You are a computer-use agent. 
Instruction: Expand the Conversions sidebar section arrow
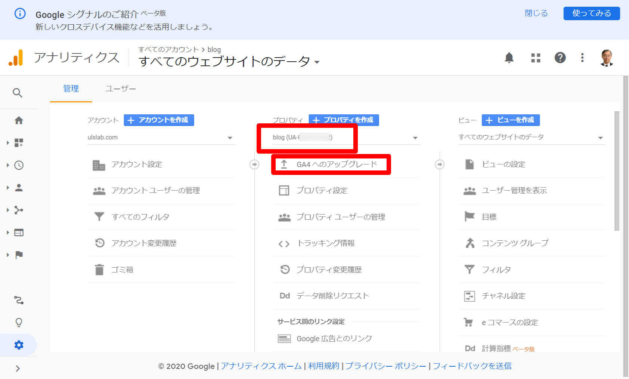point(8,255)
